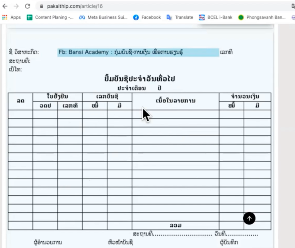Click the browser back arrow
Screen dimensions: 295x248
[5, 6]
